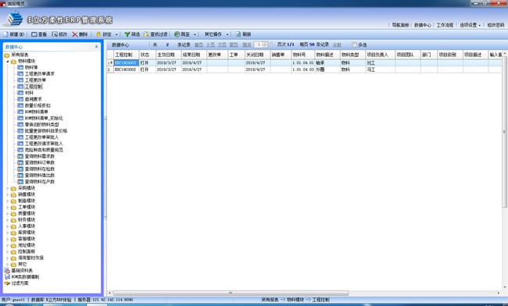Open 查询物料借出数 query icon

coord(20,176)
